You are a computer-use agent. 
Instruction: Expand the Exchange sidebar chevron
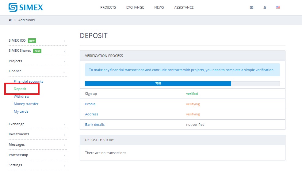pos(64,125)
